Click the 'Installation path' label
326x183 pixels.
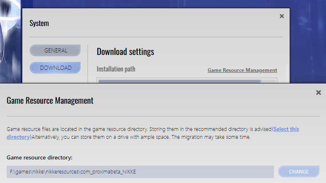click(x=116, y=69)
